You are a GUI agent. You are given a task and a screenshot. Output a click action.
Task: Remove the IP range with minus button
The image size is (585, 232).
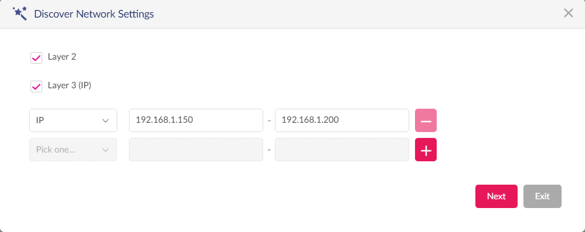click(x=426, y=120)
